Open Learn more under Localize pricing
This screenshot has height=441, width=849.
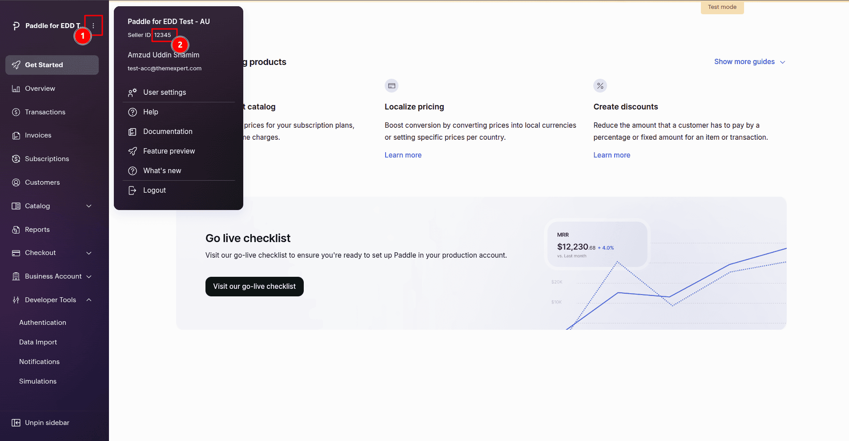pos(403,155)
